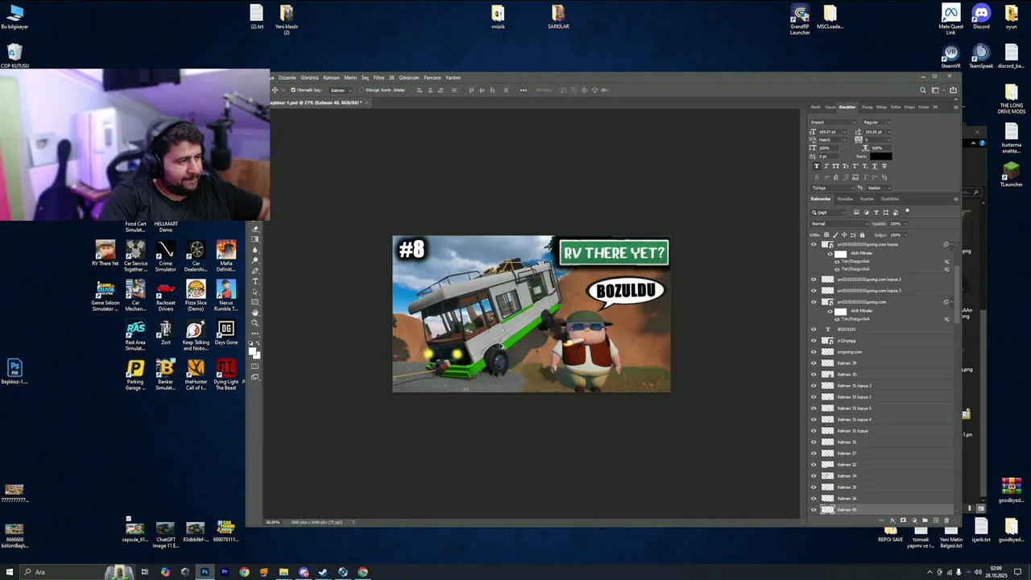This screenshot has width=1031, height=580.
Task: Open the RV There Yet desktop shortcut
Action: tap(105, 253)
